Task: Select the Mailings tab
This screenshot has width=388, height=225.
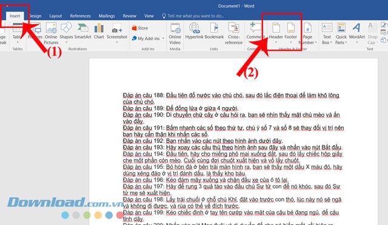Action: [x=107, y=16]
